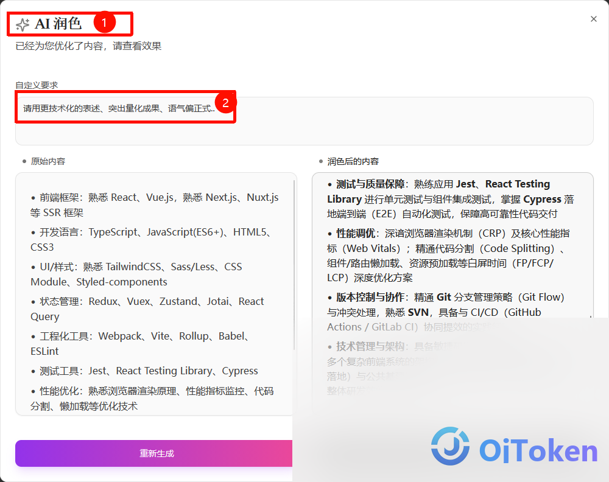Image resolution: width=609 pixels, height=482 pixels.
Task: Click the 性能优化 line in original content
Action: pos(152,399)
